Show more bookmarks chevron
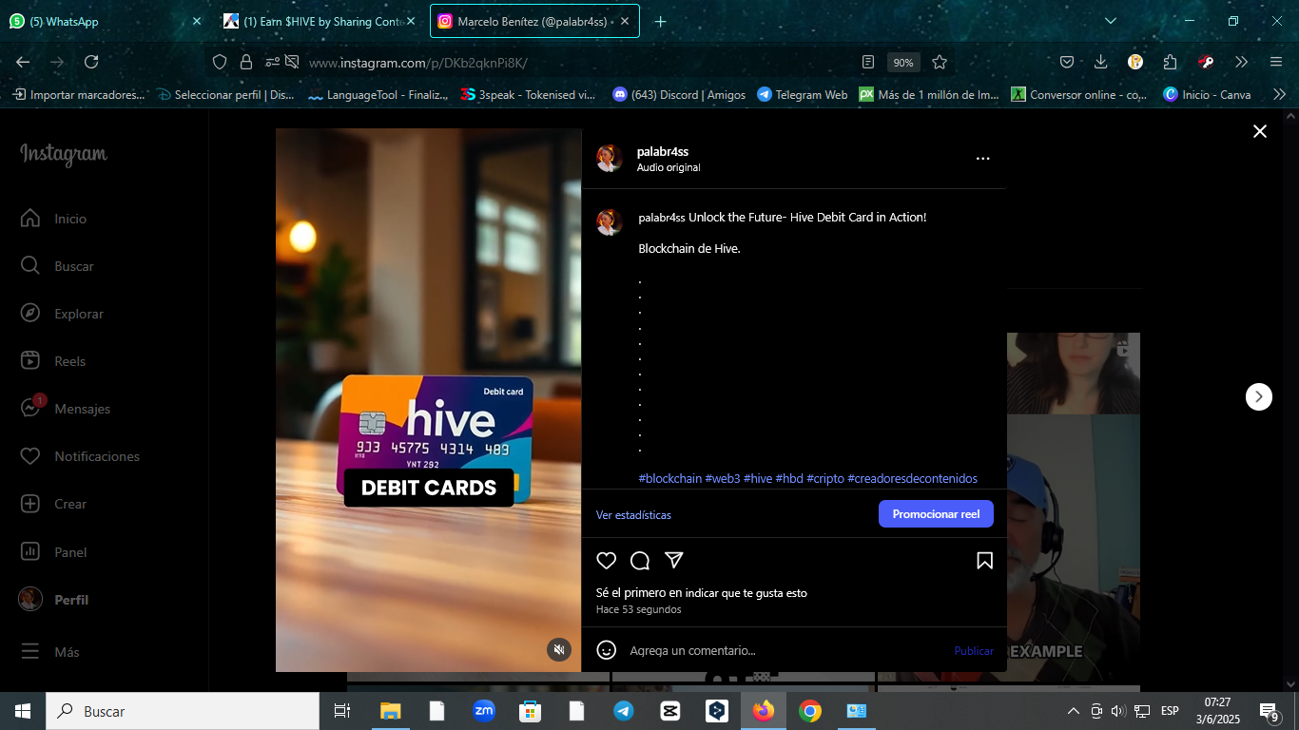Screen dimensions: 1299x730 coord(1279,94)
